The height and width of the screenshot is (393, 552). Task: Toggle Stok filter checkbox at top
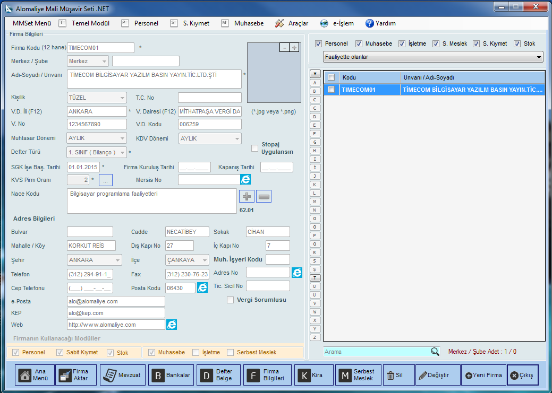517,43
